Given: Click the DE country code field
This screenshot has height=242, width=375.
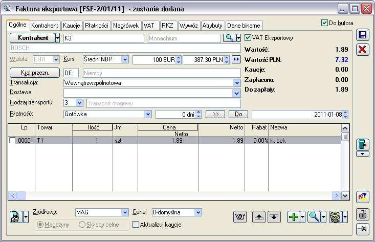Looking at the screenshot, I should click(x=71, y=73).
